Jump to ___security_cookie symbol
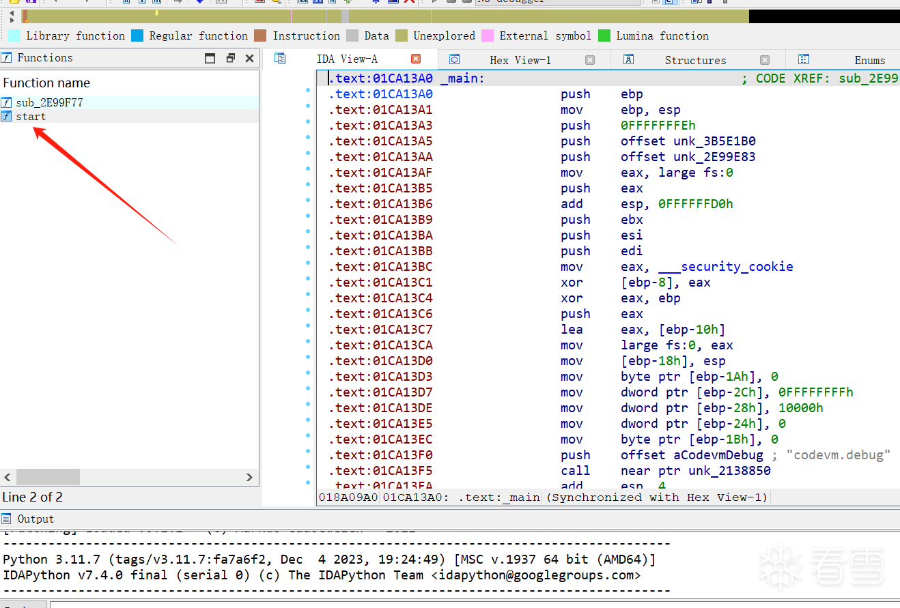 coord(726,267)
